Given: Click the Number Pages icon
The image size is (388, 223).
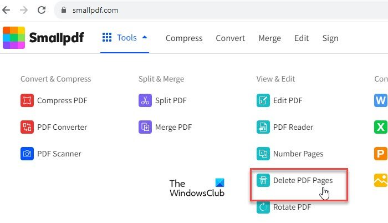Looking at the screenshot, I should (x=263, y=154).
